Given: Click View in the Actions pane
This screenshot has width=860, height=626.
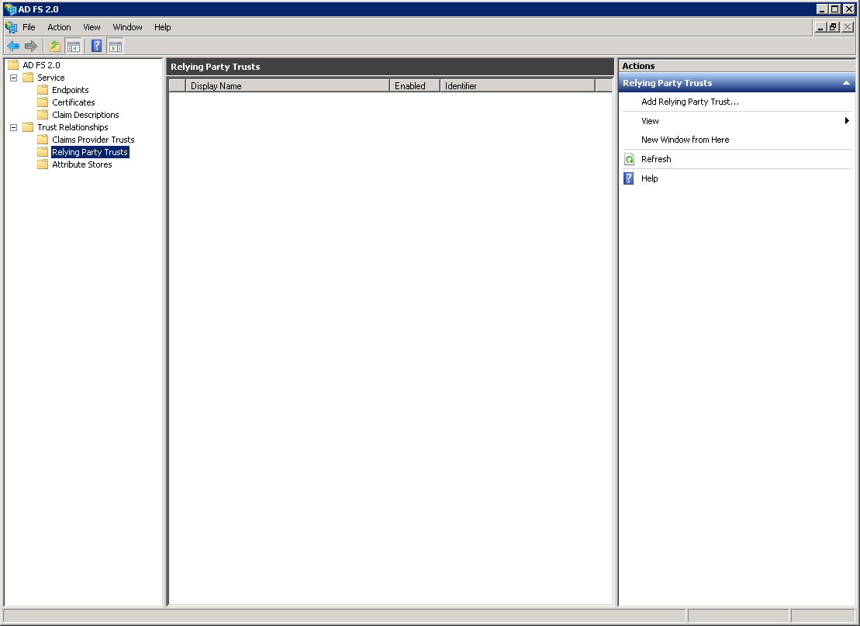Looking at the screenshot, I should coord(650,121).
